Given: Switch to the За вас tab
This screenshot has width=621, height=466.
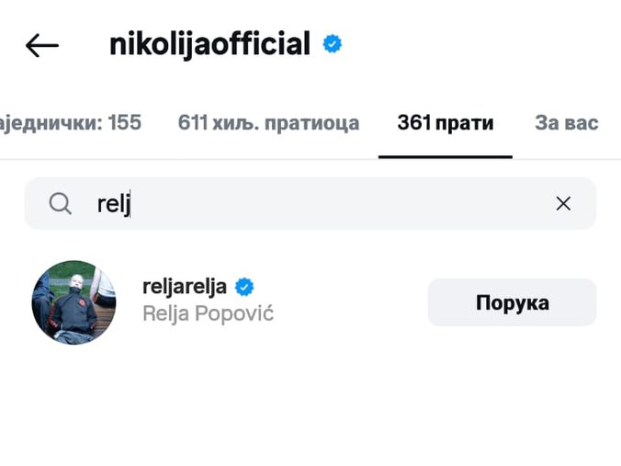Looking at the screenshot, I should pyautogui.click(x=566, y=123).
